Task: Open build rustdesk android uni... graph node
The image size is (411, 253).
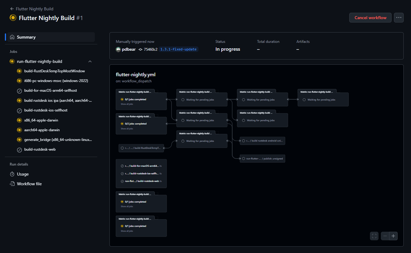Action: click(262, 141)
